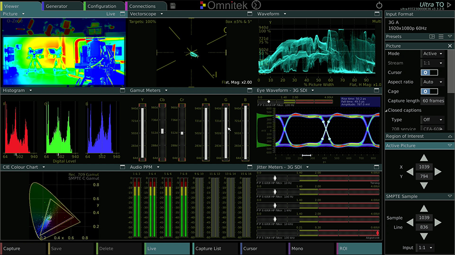Viewport: 455px width, 255px height.
Task: Toggle the Cage switch
Action: 429,91
